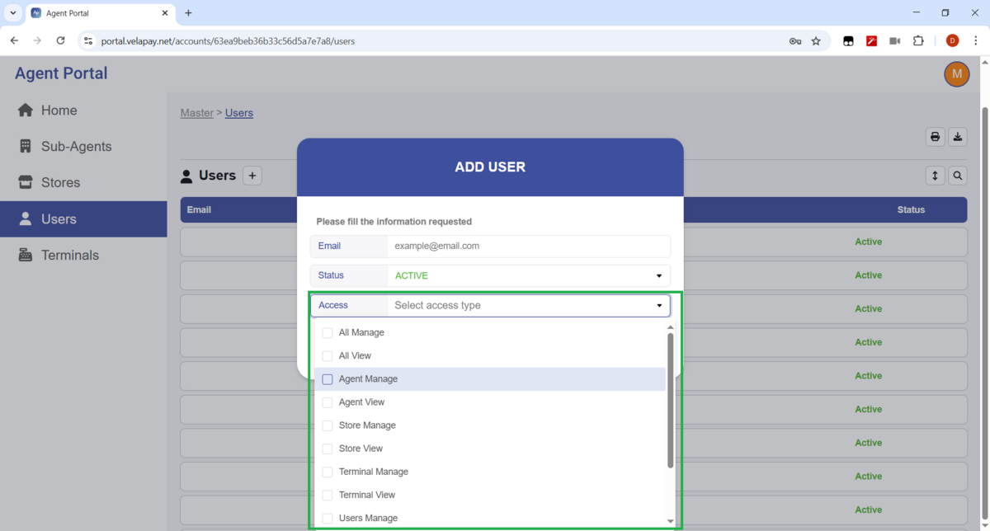This screenshot has width=990, height=531.
Task: Tick the Agent Manage checkbox
Action: [x=328, y=379]
